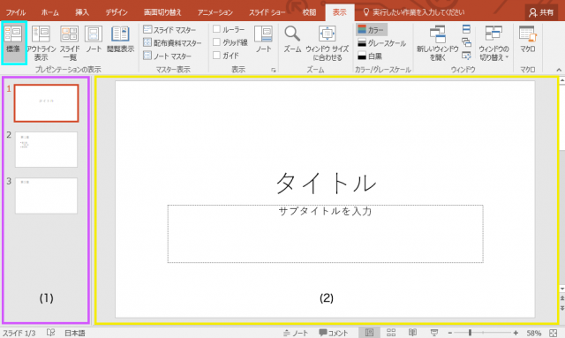Switch to 閲覧表示 reading view
The height and width of the screenshot is (338, 565).
click(x=120, y=40)
